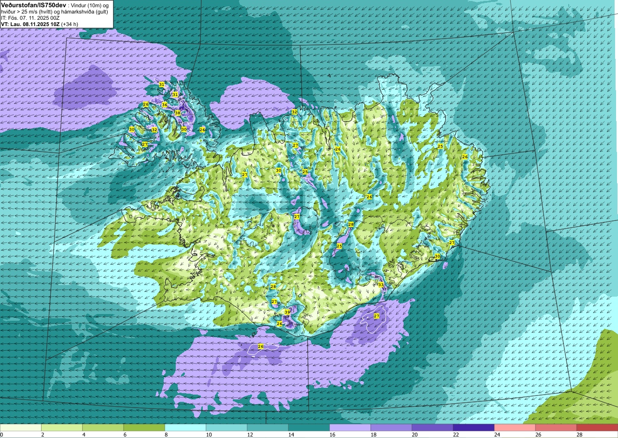Click the yellow gust label 38

pyautogui.click(x=177, y=113)
